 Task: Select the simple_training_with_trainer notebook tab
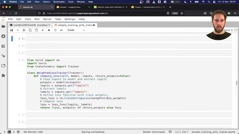[75, 25]
